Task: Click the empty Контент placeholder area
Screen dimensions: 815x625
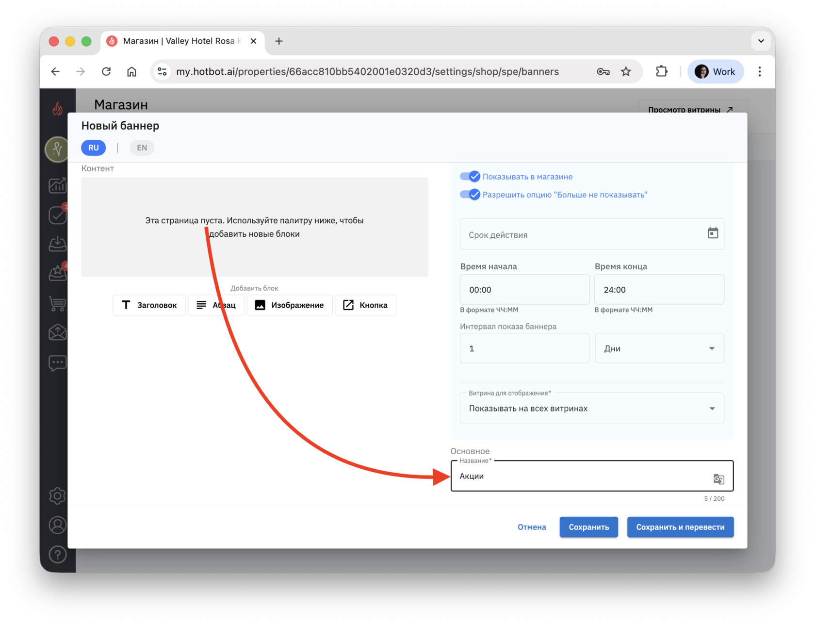Action: 254,227
